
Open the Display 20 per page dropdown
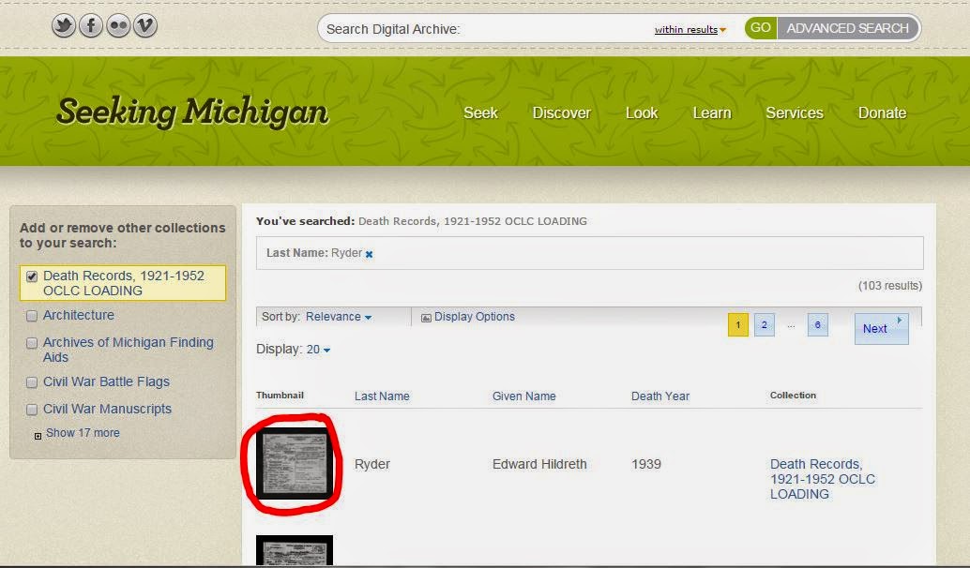318,350
